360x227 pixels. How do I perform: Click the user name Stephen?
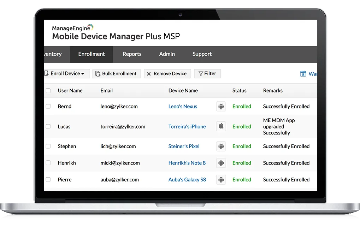[x=67, y=147]
